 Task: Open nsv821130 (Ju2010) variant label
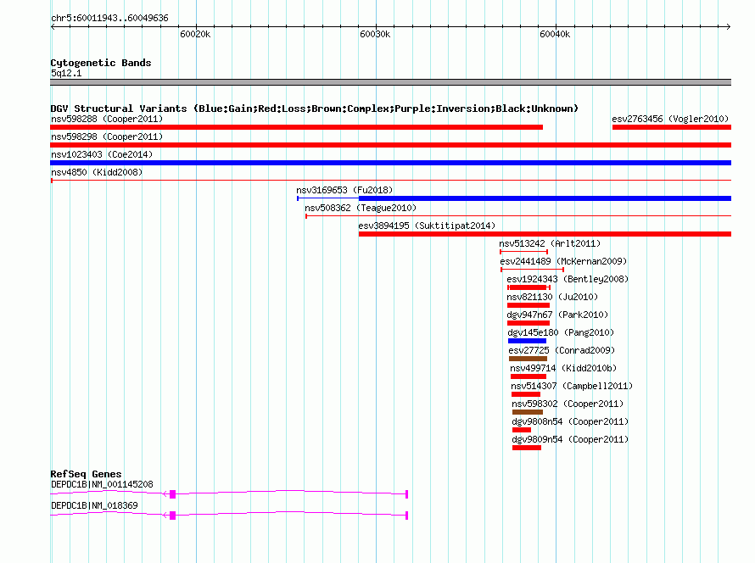click(x=552, y=297)
